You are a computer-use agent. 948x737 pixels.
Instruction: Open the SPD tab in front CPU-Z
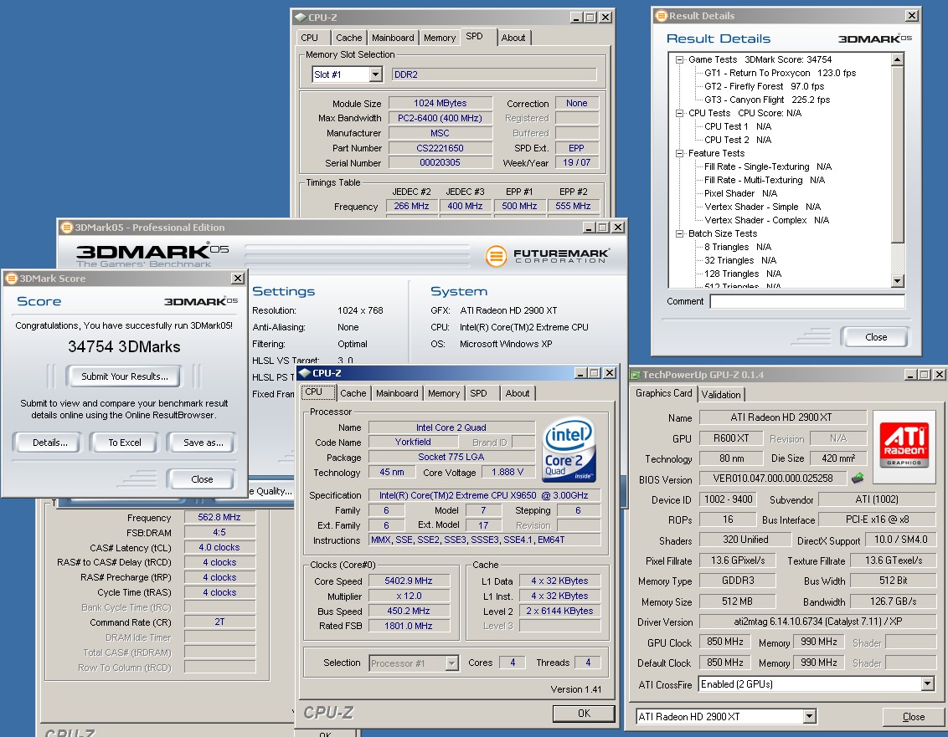coord(478,392)
